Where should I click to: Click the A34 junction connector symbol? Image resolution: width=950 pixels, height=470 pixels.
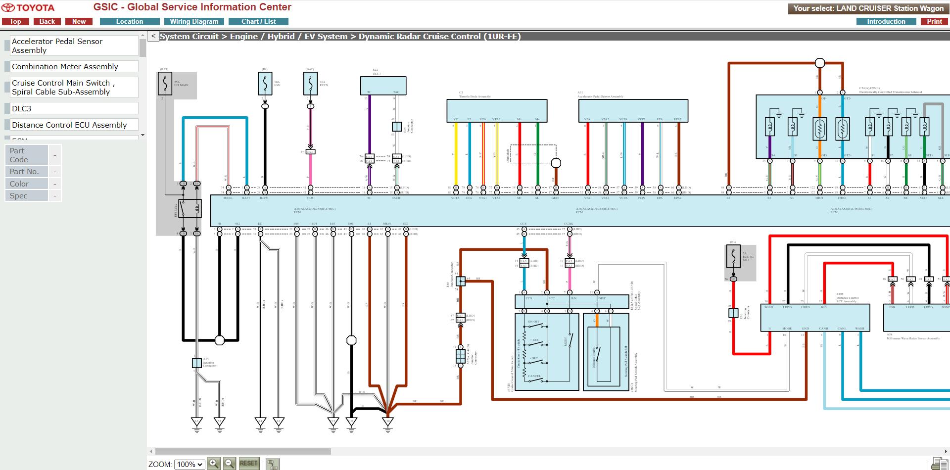tap(197, 363)
